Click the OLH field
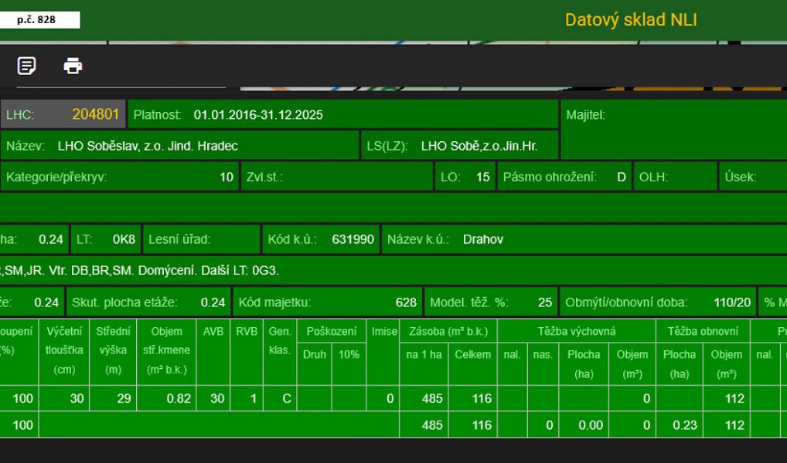This screenshot has width=787, height=463. [675, 177]
